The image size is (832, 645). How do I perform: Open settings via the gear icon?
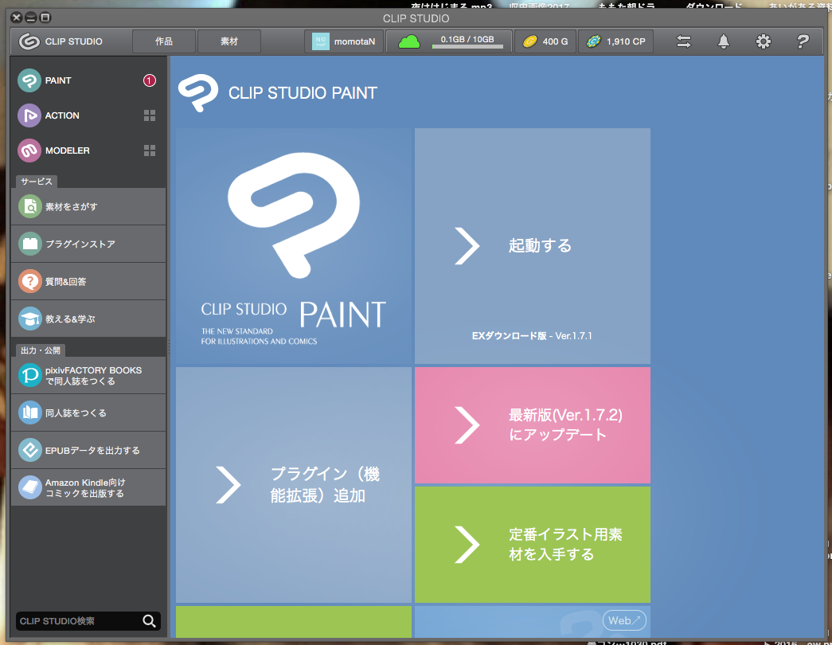click(x=763, y=41)
